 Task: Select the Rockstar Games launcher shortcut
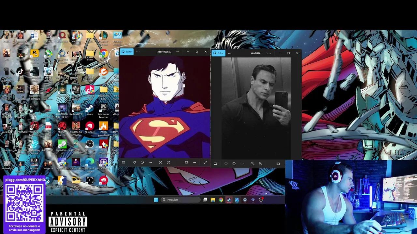click(x=35, y=55)
